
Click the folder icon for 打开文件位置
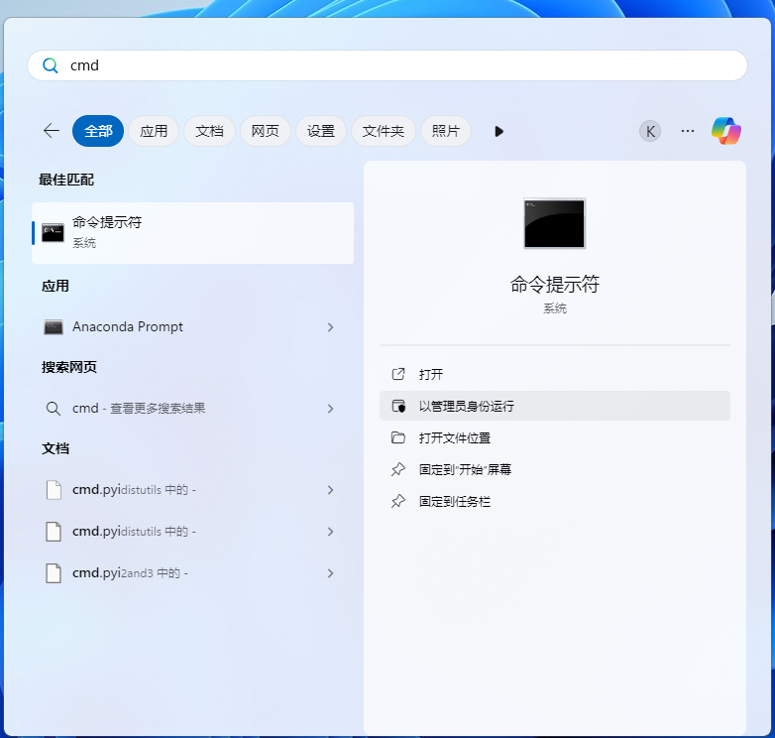(x=398, y=437)
